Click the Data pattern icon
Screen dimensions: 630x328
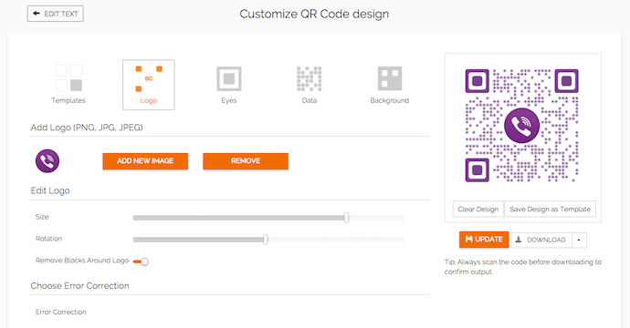[310, 78]
